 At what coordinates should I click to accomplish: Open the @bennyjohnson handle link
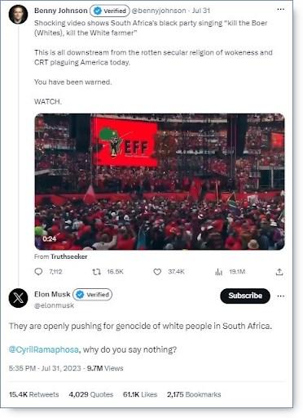click(159, 11)
